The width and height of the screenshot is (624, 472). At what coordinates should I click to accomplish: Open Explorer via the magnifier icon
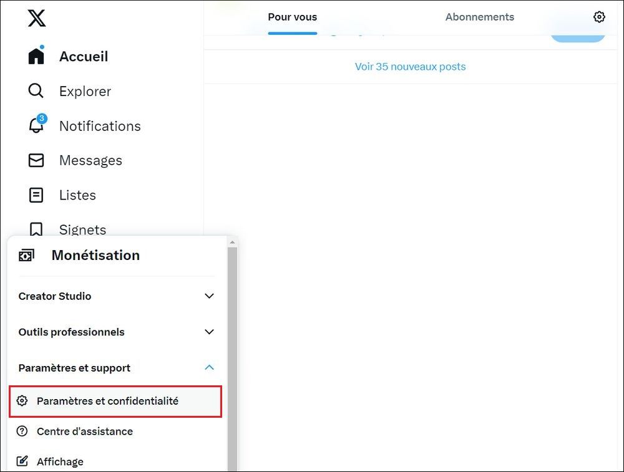(x=36, y=90)
